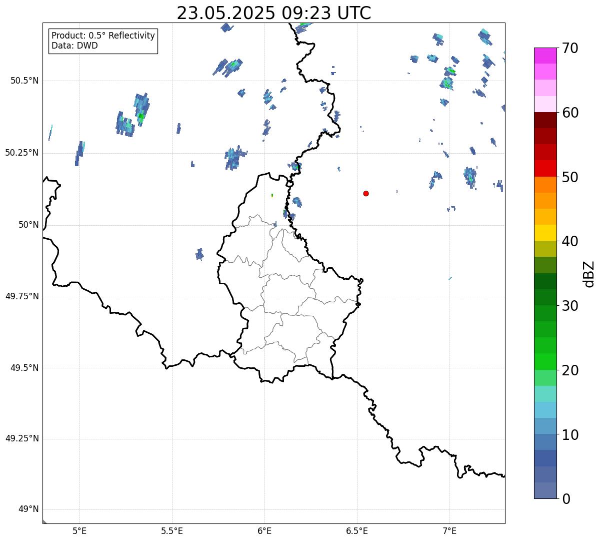601x541 pixels.
Task: Click the 20 colorbar tick value
Action: pyautogui.click(x=570, y=370)
